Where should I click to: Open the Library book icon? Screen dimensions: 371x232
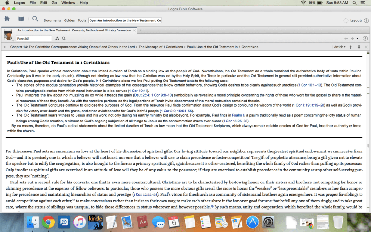[x=21, y=20]
